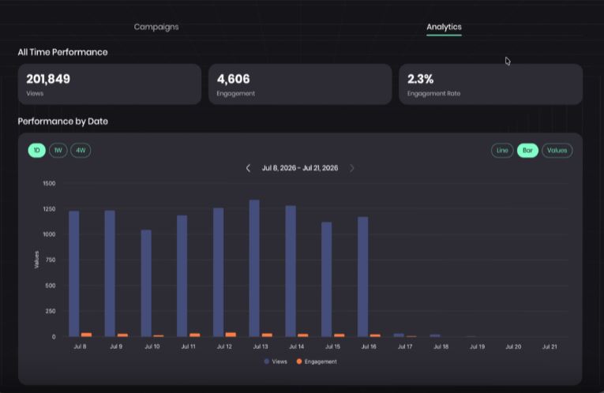The width and height of the screenshot is (604, 393).
Task: Select the 1W time range
Action: pyautogui.click(x=58, y=150)
